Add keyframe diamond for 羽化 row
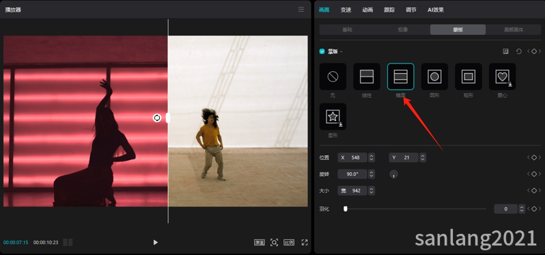This screenshot has height=255, width=545. point(534,209)
